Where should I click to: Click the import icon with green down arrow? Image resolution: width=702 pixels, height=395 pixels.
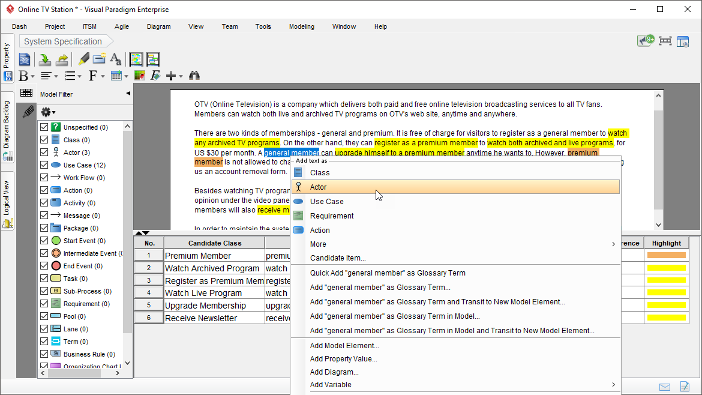(x=44, y=59)
